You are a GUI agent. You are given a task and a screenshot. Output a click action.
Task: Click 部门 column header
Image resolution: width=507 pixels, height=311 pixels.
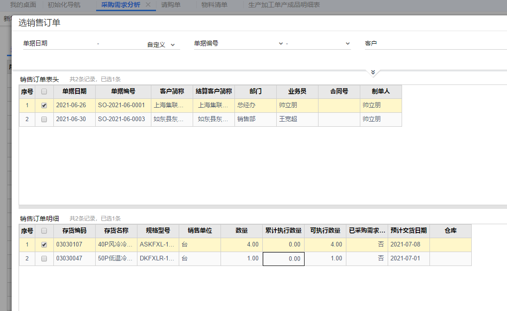255,91
